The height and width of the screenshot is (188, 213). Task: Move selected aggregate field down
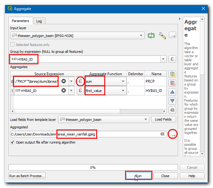click(x=172, y=101)
